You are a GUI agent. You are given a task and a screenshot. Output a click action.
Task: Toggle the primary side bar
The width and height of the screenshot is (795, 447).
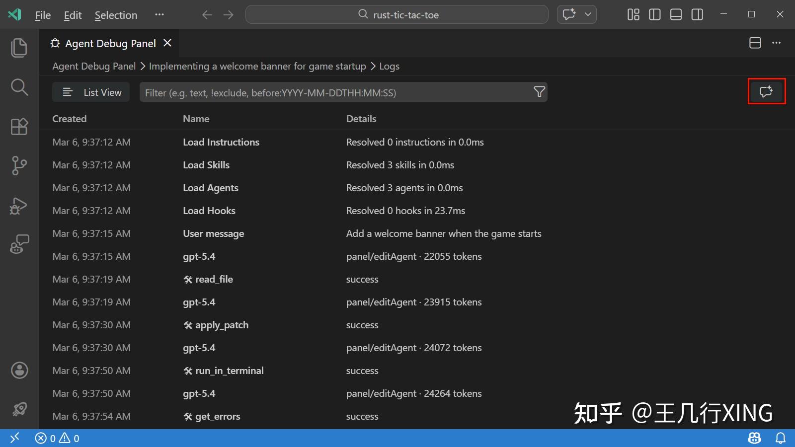click(655, 15)
